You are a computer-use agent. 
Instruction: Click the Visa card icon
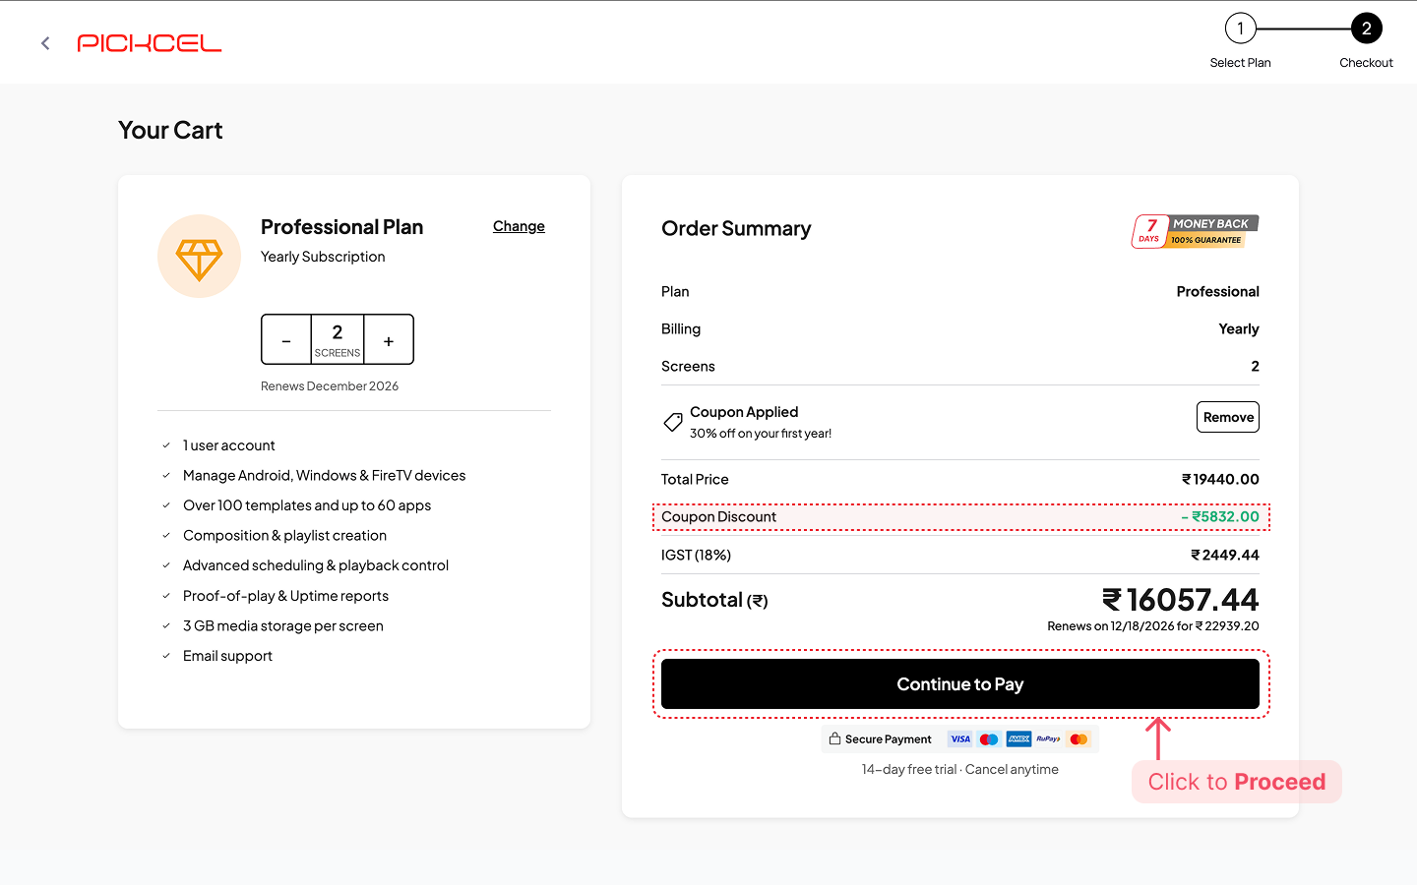960,739
